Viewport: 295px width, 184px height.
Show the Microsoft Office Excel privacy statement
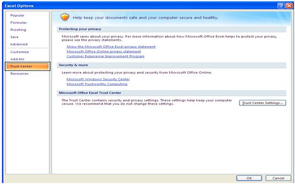pos(111,46)
